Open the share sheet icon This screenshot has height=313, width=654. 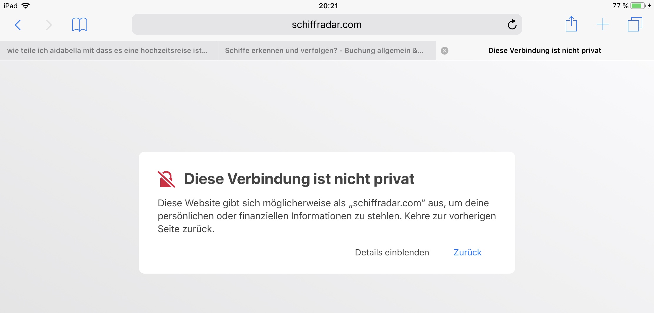[571, 24]
